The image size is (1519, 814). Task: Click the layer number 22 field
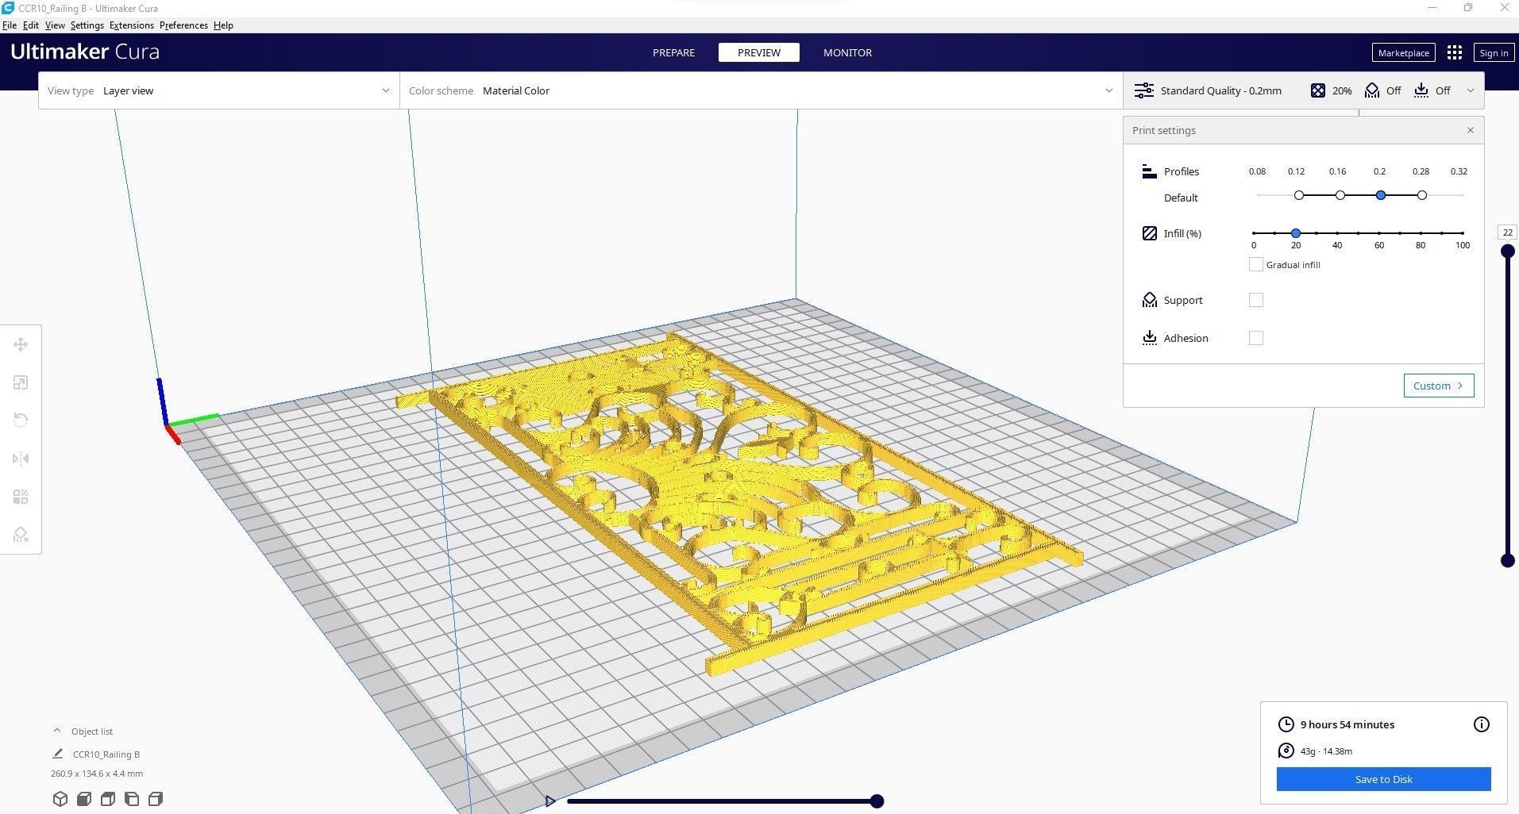tap(1507, 232)
